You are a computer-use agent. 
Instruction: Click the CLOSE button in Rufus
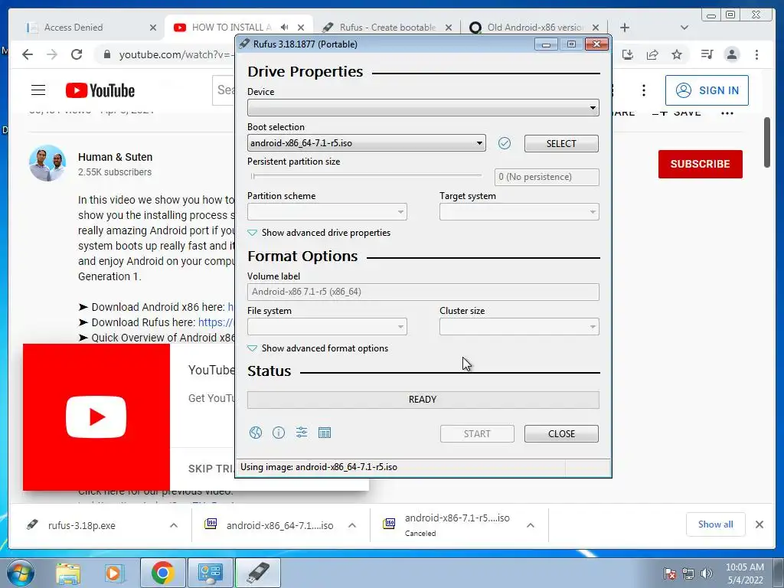[561, 433]
